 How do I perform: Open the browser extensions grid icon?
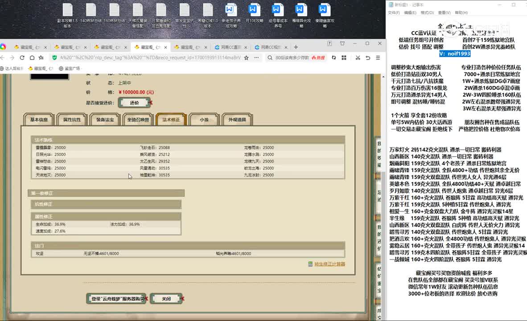344,58
